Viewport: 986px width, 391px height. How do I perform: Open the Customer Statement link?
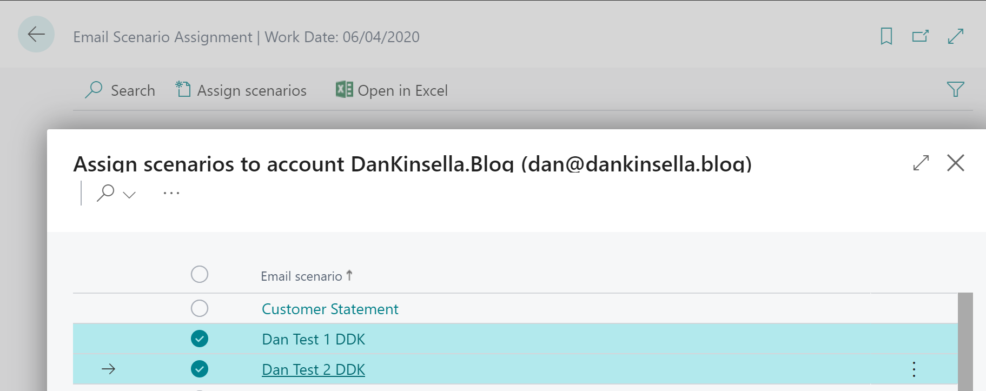coord(330,309)
